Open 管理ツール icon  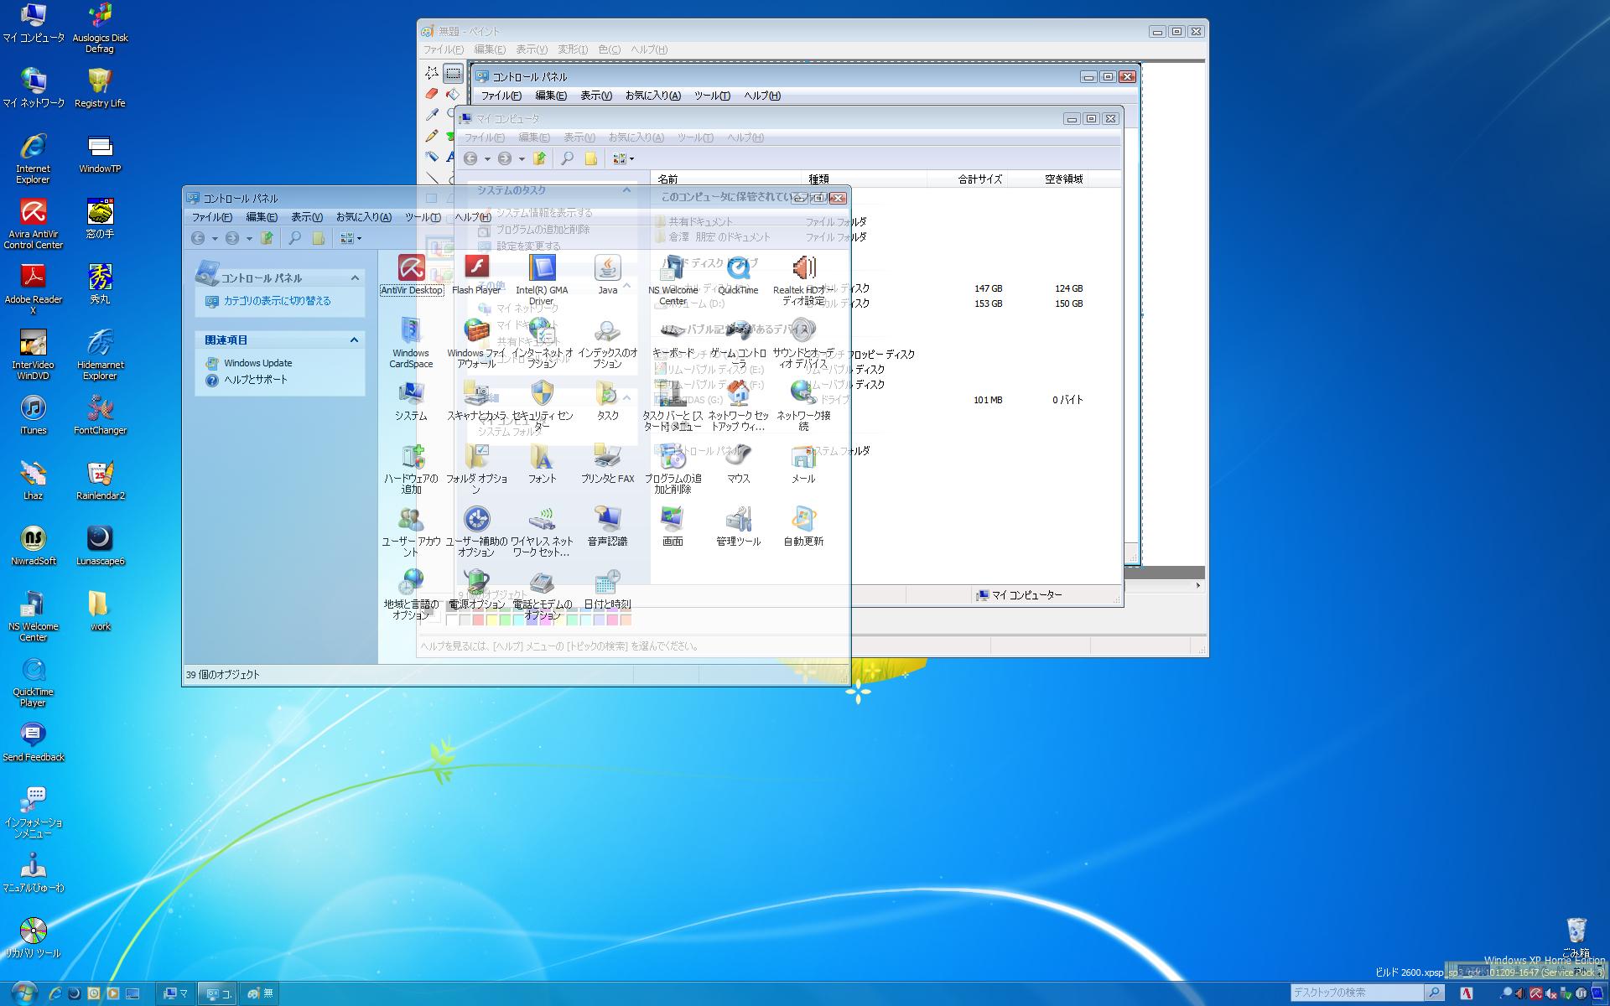[x=738, y=526]
